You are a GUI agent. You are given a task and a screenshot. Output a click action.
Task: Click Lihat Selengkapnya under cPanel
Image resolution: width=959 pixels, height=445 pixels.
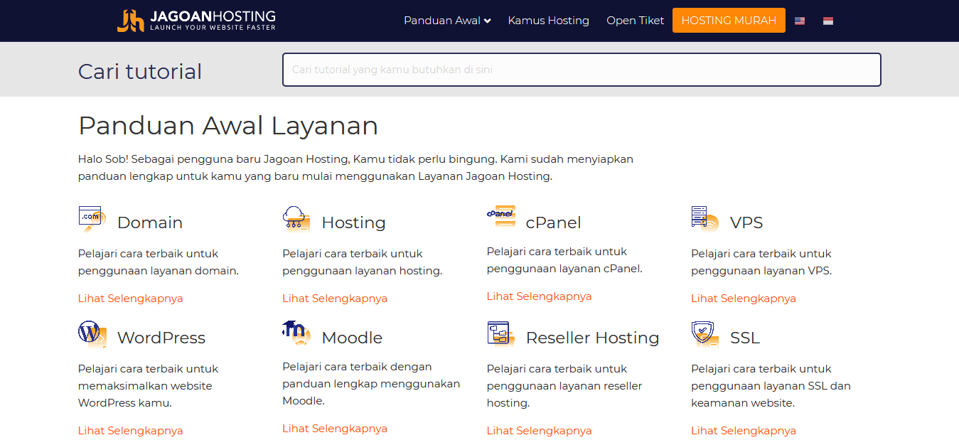point(540,296)
